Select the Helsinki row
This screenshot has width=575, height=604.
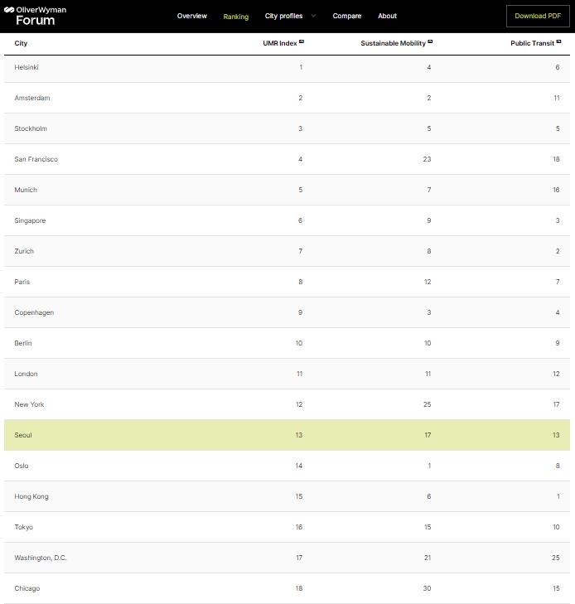coord(287,67)
